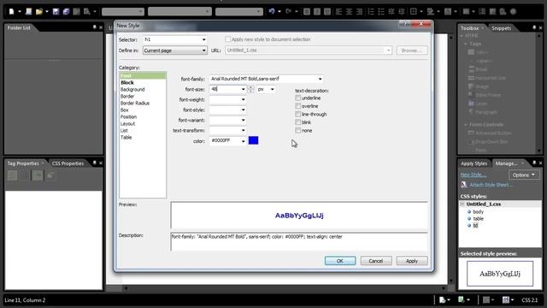Open the Selector dropdown showing h1

coord(203,39)
